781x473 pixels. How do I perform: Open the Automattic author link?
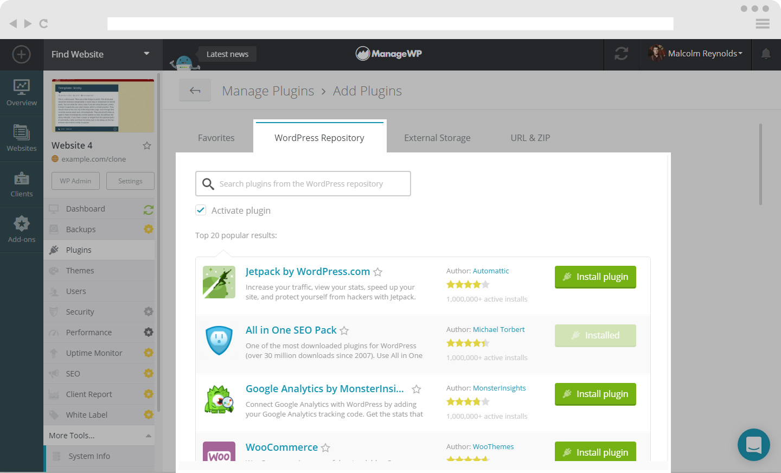tap(490, 271)
